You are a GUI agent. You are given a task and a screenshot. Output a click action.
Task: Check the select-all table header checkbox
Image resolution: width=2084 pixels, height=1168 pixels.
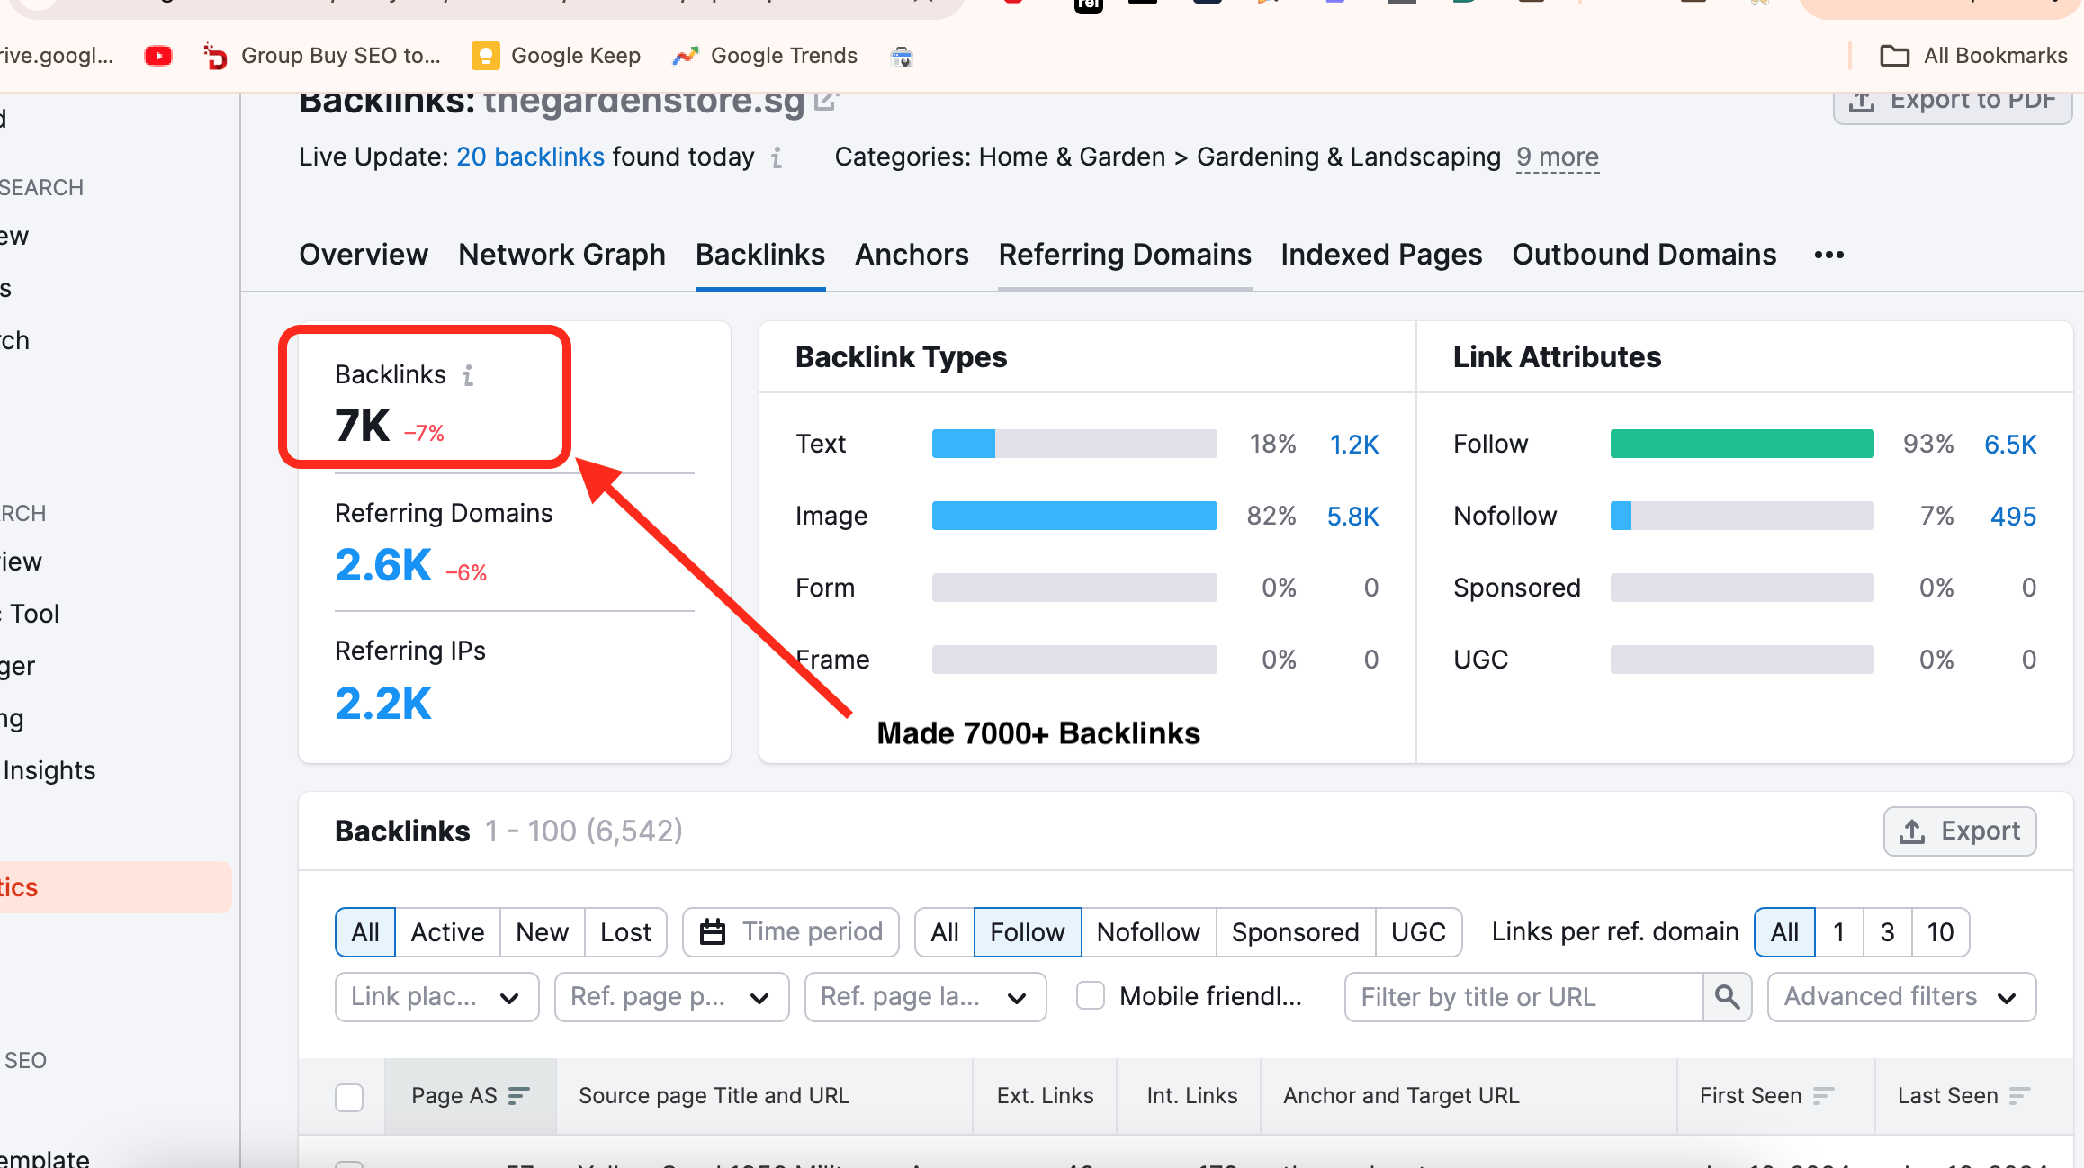(x=349, y=1097)
